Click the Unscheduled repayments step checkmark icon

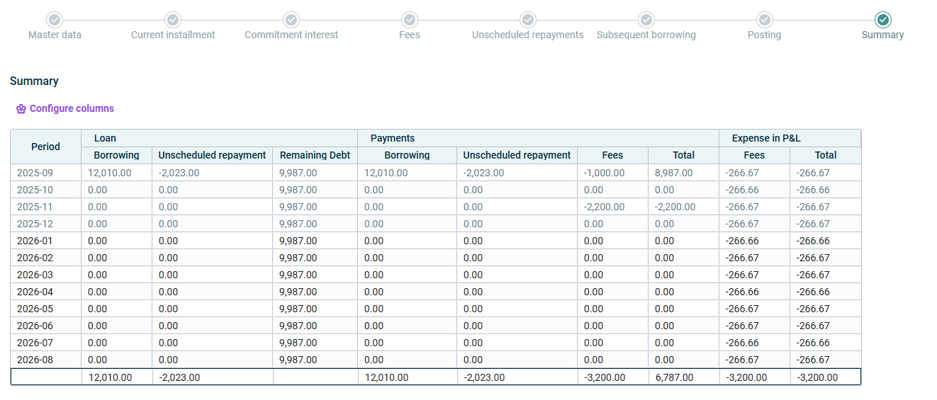527,20
